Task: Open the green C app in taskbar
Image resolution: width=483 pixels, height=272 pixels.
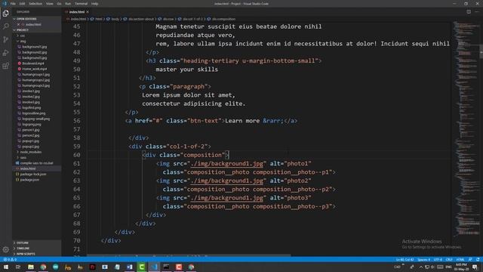Action: (142, 267)
